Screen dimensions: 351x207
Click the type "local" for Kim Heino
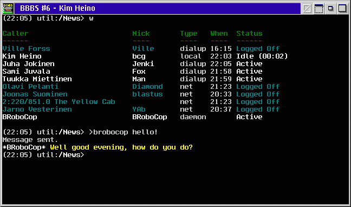click(191, 56)
